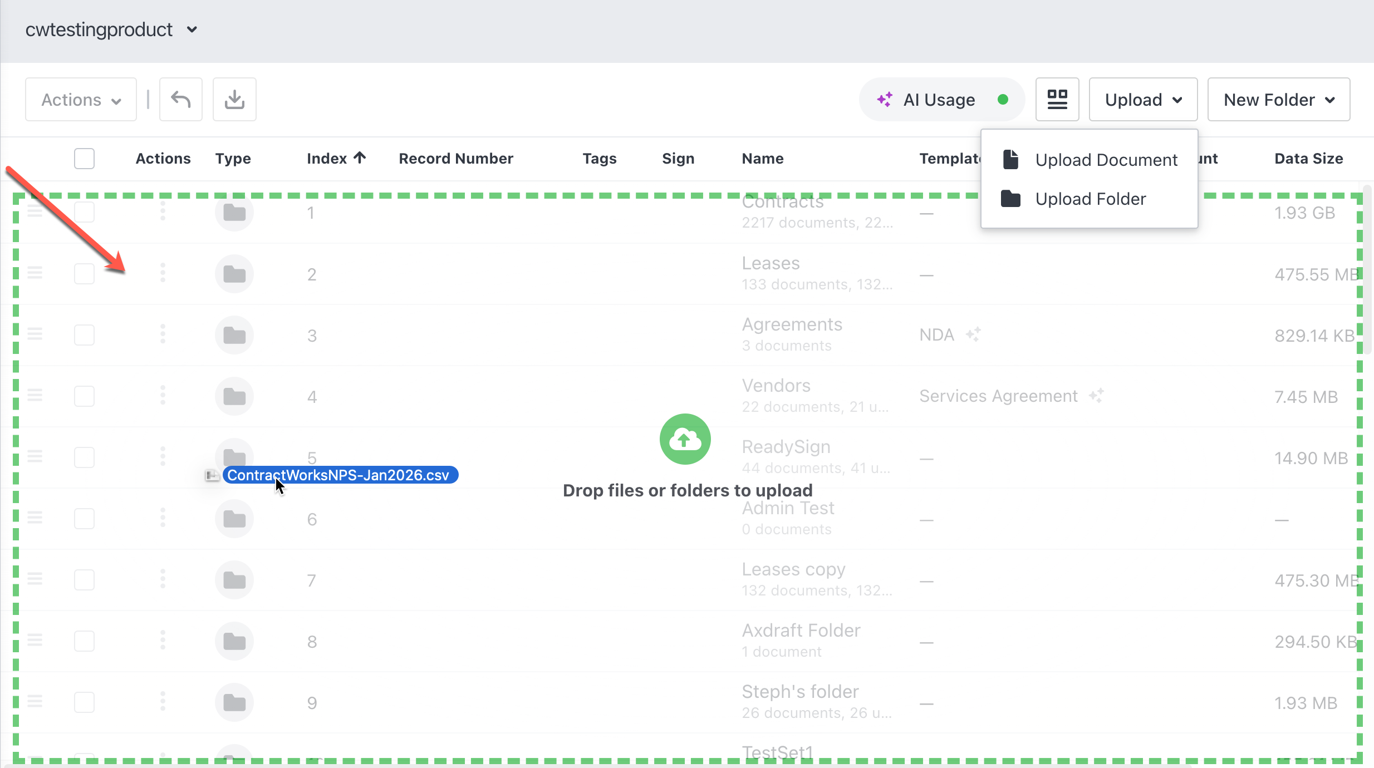
Task: Check the Admin Test row checkbox
Action: pyautogui.click(x=84, y=519)
